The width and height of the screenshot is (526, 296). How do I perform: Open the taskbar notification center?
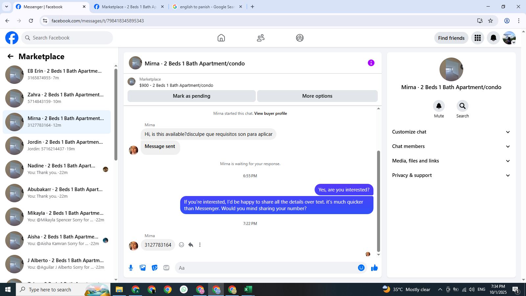(x=515, y=289)
